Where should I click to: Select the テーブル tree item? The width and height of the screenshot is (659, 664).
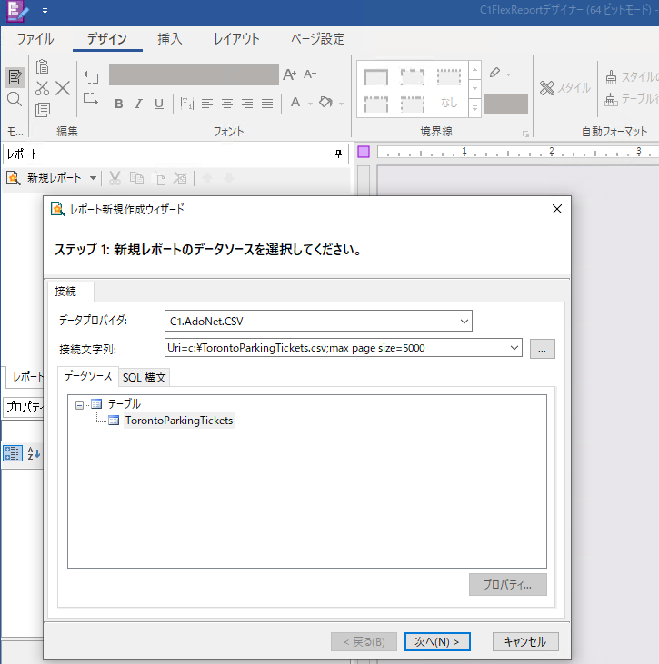click(124, 404)
